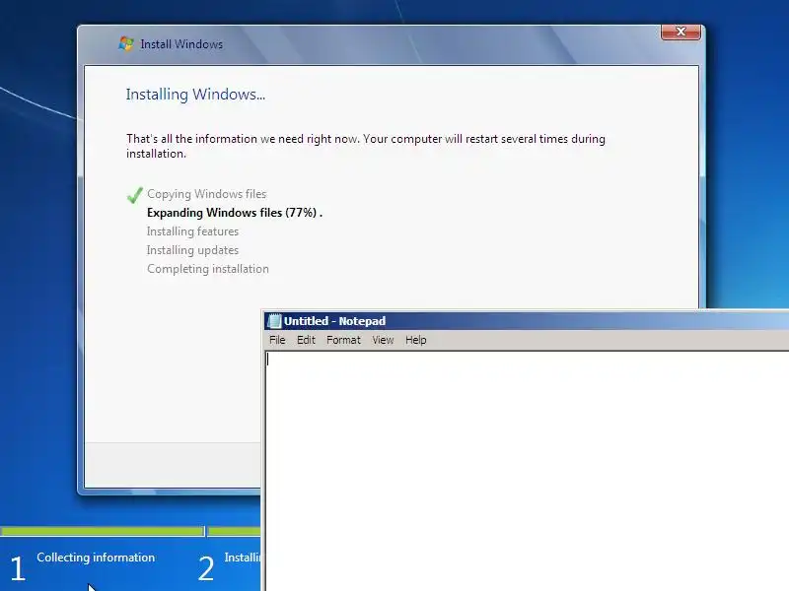Open the Edit menu in Notepad
This screenshot has width=789, height=591.
coord(306,340)
